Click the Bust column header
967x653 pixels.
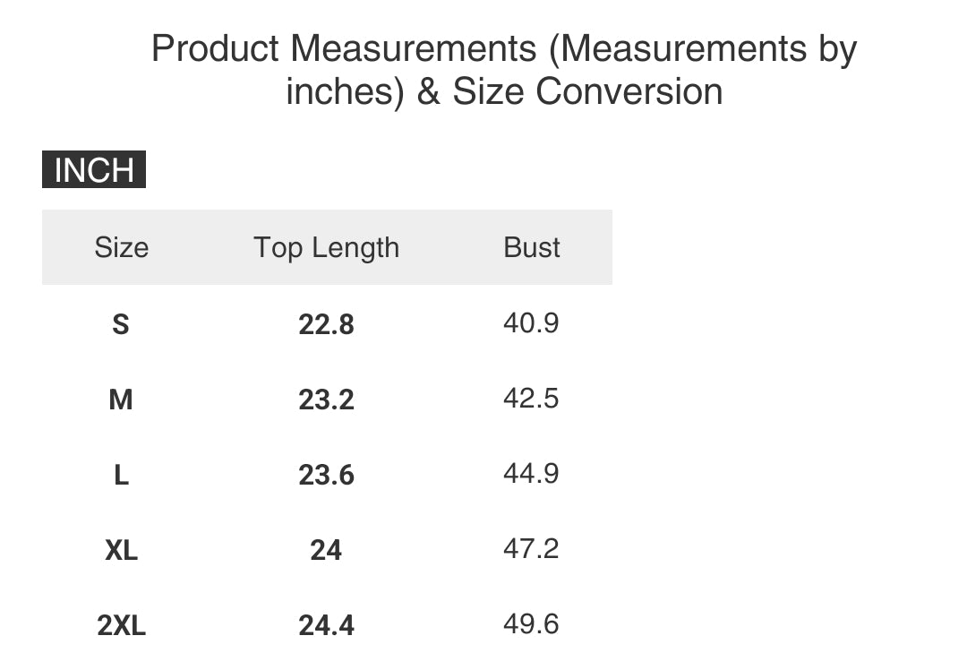(532, 247)
